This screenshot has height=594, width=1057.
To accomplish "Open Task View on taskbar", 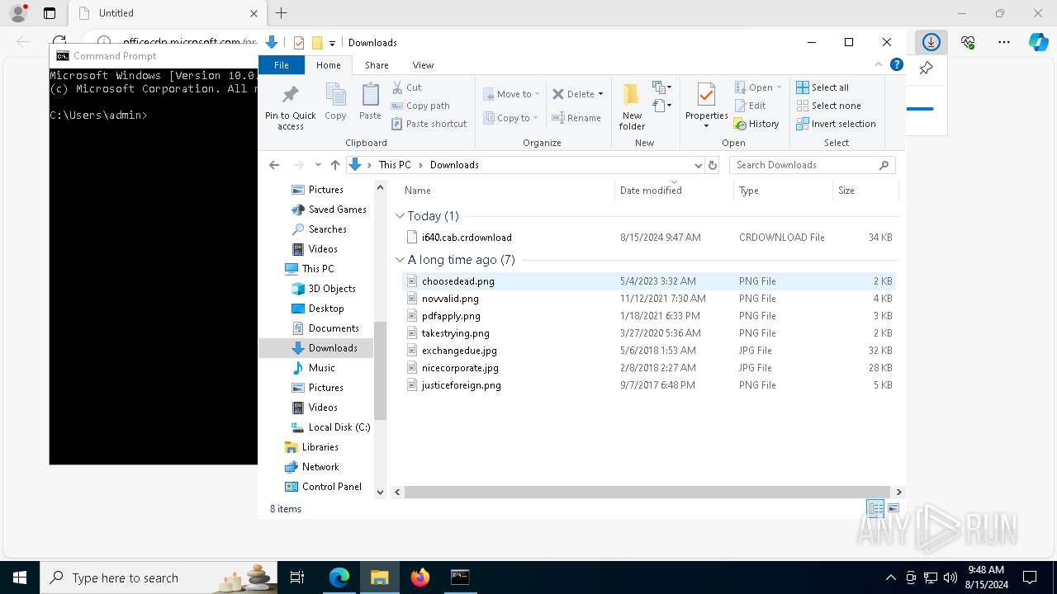I will (x=297, y=577).
